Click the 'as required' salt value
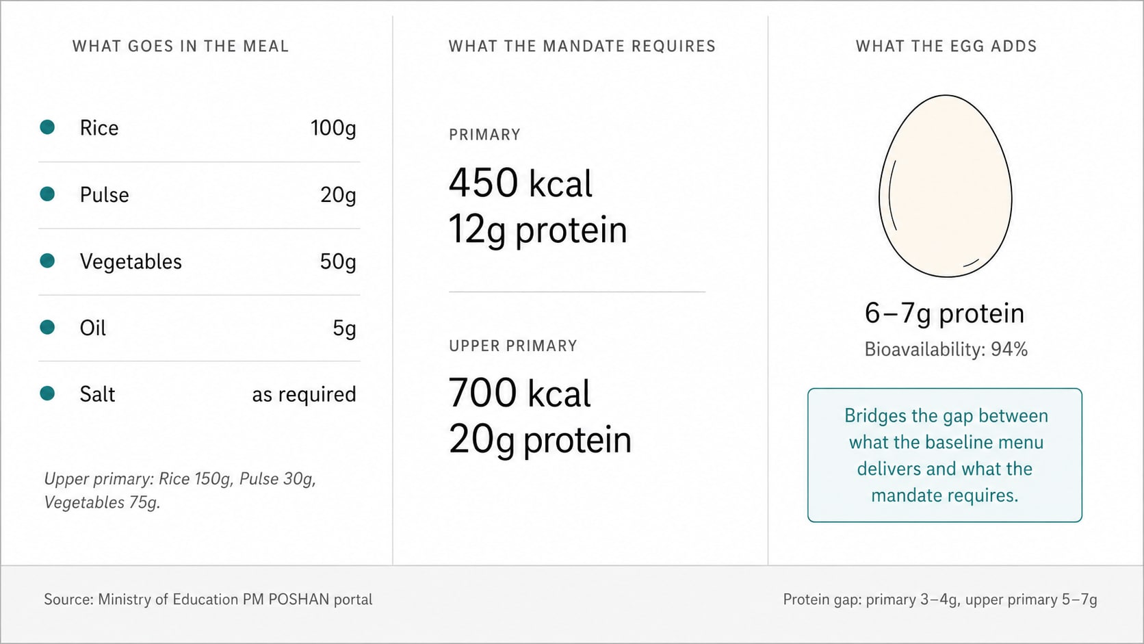The width and height of the screenshot is (1144, 644). (304, 395)
